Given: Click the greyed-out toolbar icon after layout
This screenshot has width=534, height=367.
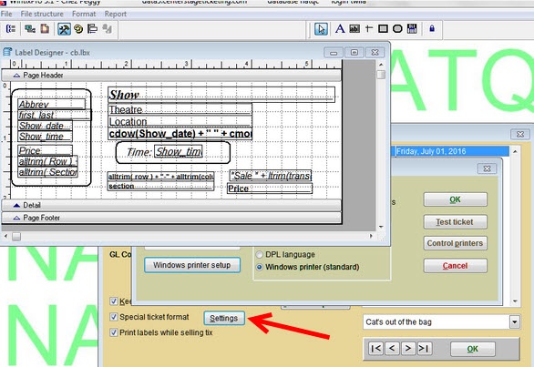Looking at the screenshot, I should point(108,29).
